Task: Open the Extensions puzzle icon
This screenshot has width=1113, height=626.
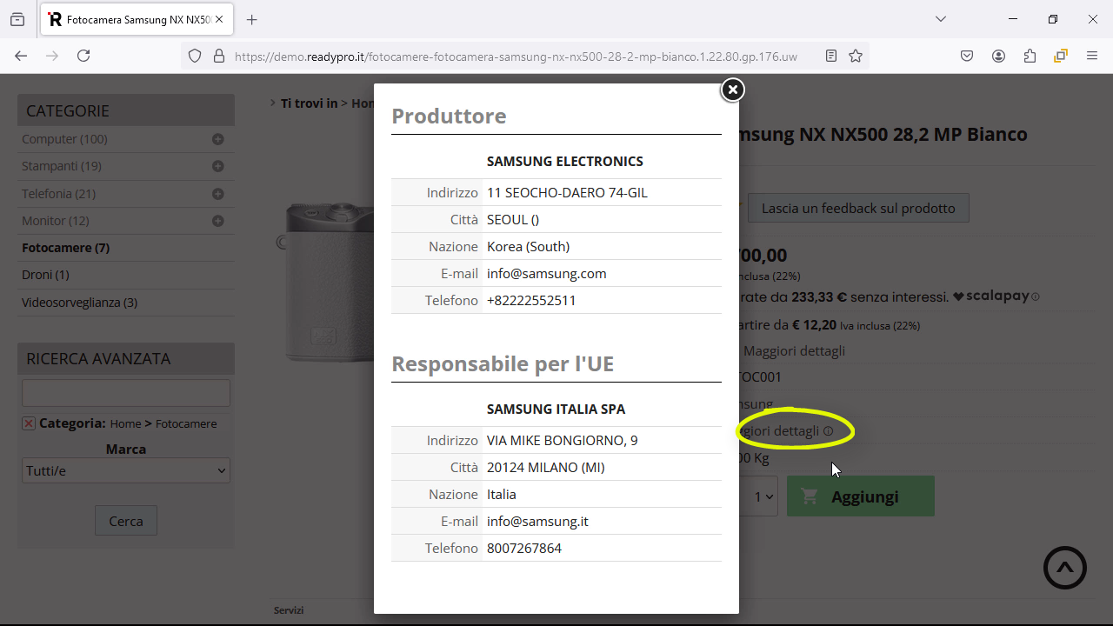Action: pos(1030,56)
